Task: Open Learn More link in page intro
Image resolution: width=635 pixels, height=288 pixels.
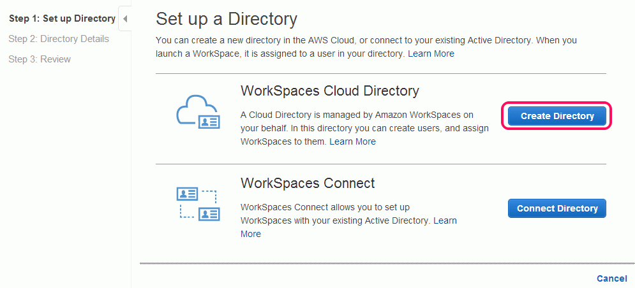Action: [x=431, y=54]
